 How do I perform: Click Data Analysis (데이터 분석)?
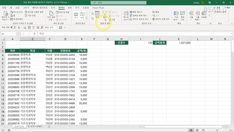click(x=220, y=12)
